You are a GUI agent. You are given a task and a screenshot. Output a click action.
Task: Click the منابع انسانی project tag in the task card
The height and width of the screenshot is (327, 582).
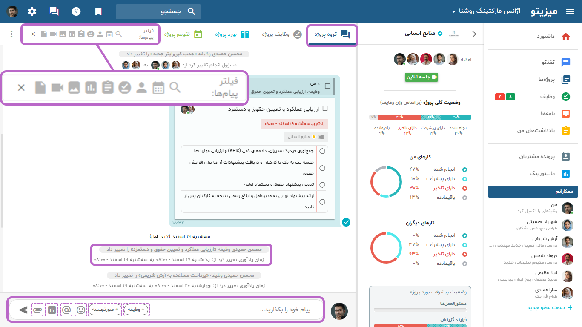click(306, 137)
